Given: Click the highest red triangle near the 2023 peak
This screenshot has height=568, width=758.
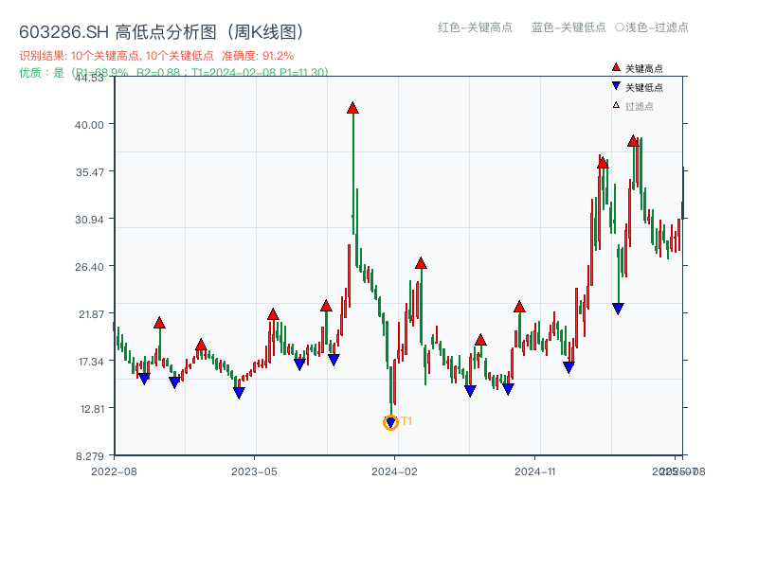Looking at the screenshot, I should 353,107.
